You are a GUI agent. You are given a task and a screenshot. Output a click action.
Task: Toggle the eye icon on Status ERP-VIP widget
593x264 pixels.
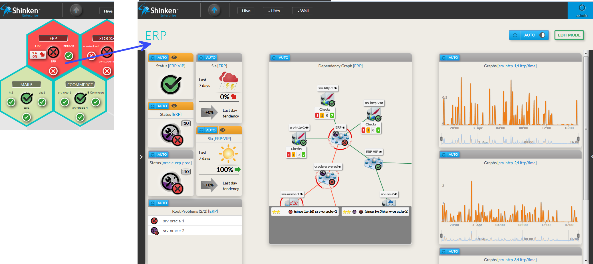pyautogui.click(x=174, y=57)
